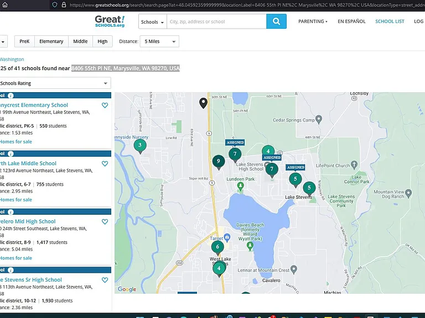The height and width of the screenshot is (318, 425).
Task: Open the Mid High School listing
Action: click(x=28, y=221)
